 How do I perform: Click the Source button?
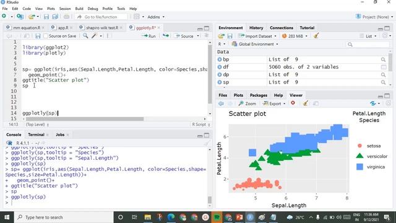click(184, 36)
